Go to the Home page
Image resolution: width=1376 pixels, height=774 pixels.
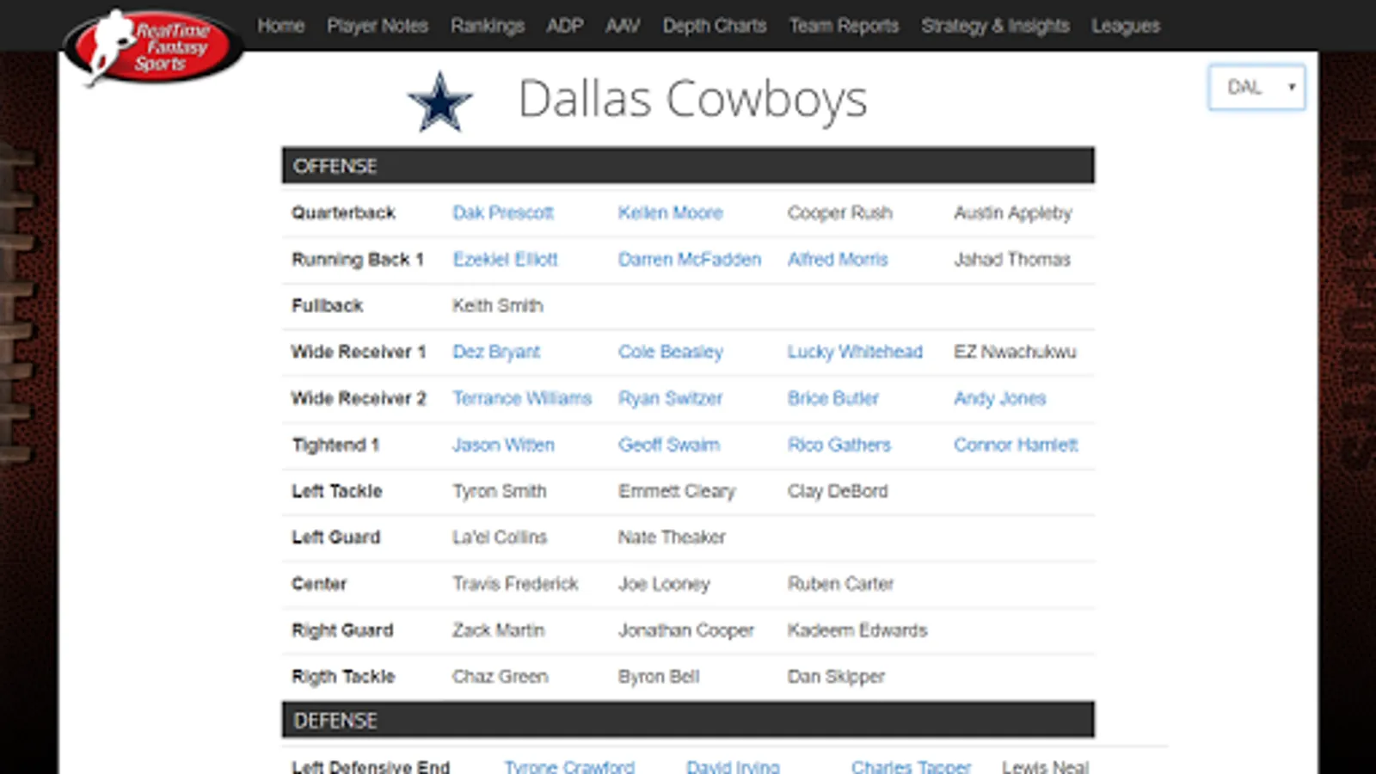(x=281, y=26)
